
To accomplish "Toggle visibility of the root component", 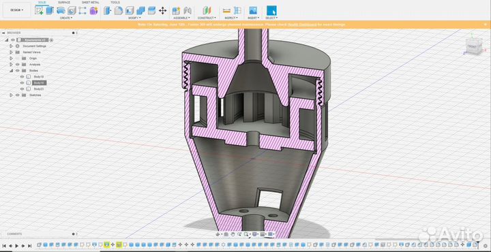I will click(13, 40).
